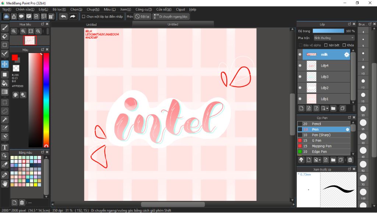Open Pen brush settings gear
The height and width of the screenshot is (213, 377).
[x=348, y=129]
